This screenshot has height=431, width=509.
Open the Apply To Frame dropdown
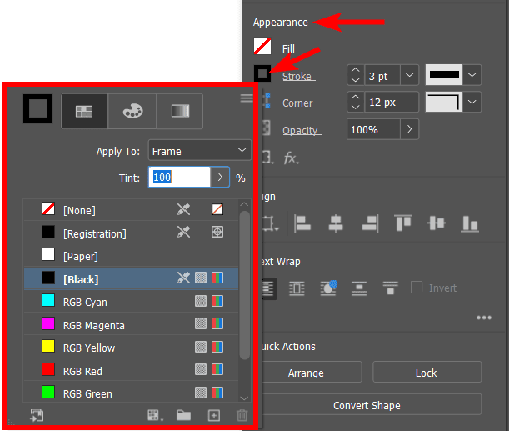199,151
